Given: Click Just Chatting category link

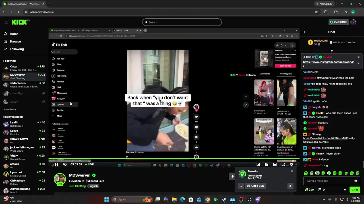Looking at the screenshot, I should 77,186.
